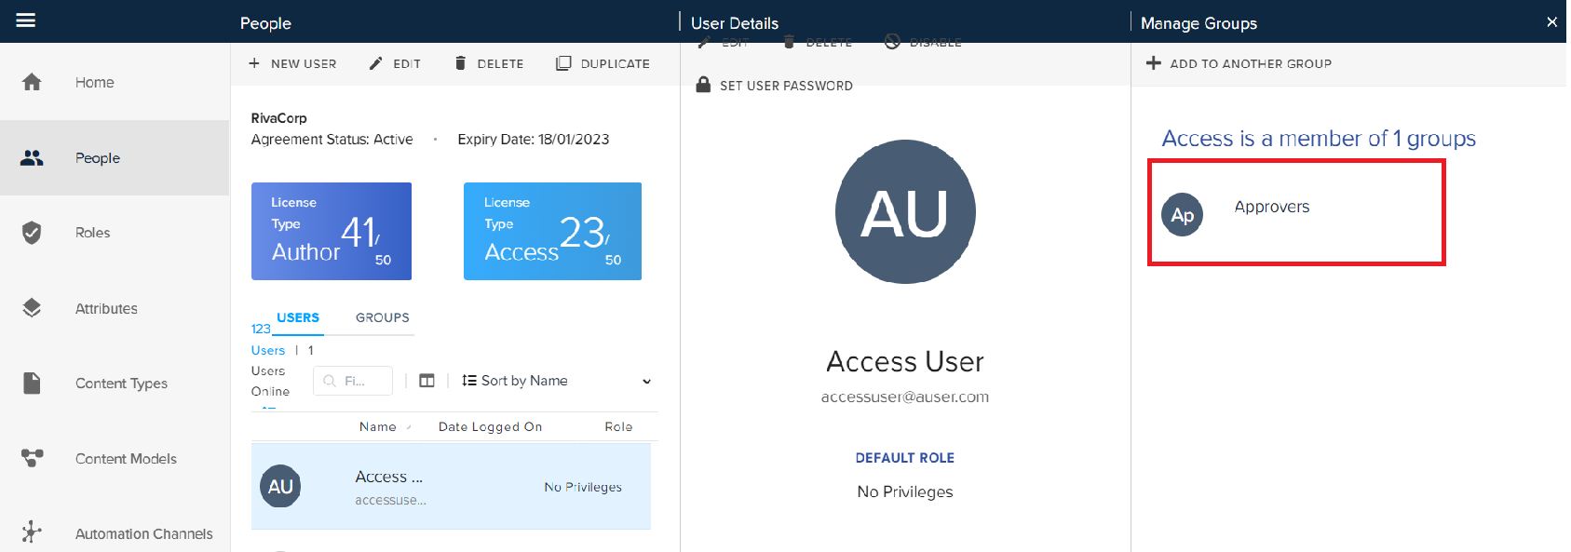Click the Content Models icon
The height and width of the screenshot is (552, 1571).
tap(32, 458)
